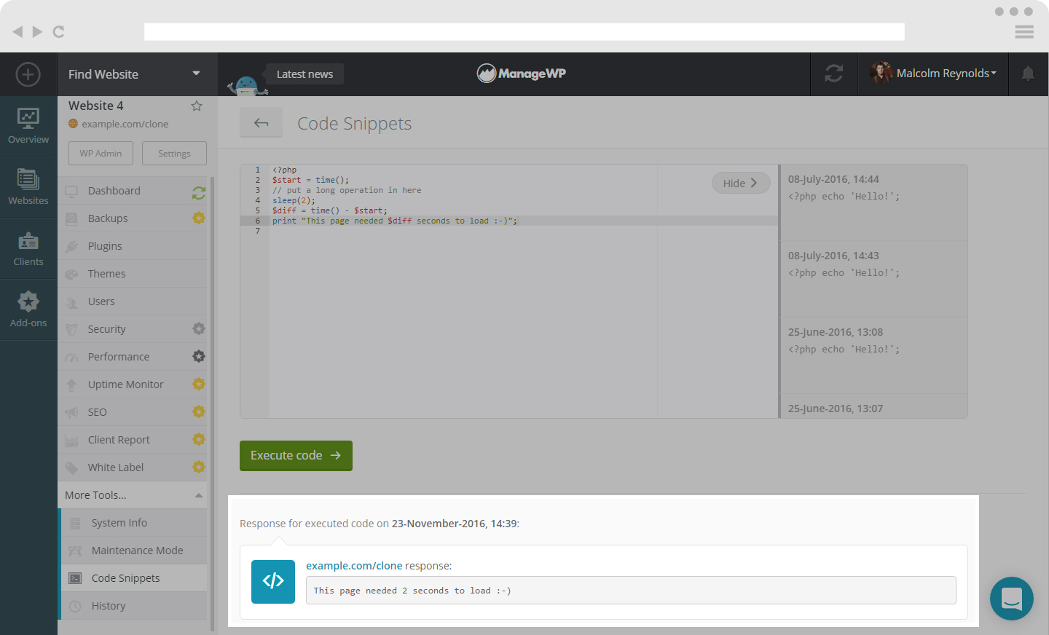1049x635 pixels.
Task: Open the Add-ons sidebar section
Action: coord(28,309)
